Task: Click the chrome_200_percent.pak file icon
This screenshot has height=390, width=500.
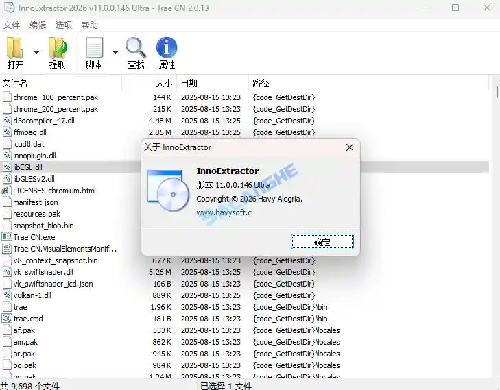Action: click(x=7, y=109)
